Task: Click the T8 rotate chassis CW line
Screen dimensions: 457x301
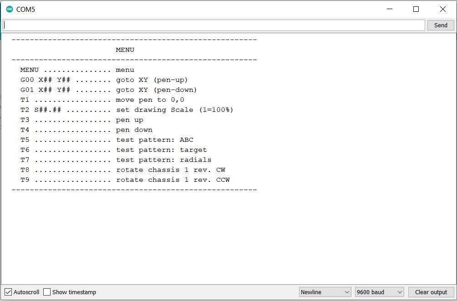Action: point(123,170)
